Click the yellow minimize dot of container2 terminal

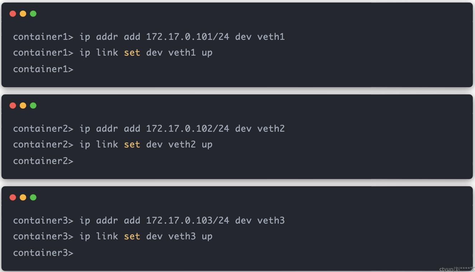coord(23,105)
